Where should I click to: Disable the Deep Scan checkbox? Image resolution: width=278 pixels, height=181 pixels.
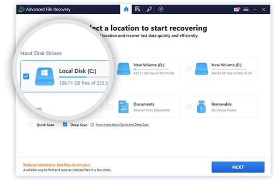coord(65,124)
